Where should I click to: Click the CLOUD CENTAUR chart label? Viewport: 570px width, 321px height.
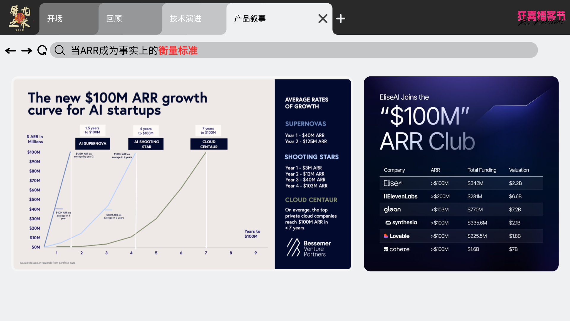[x=209, y=144]
